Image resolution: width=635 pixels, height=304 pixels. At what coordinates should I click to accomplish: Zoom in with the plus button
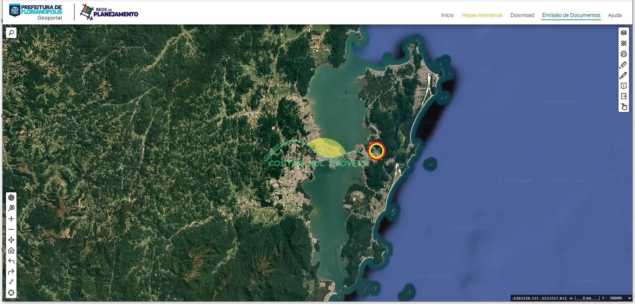click(11, 219)
